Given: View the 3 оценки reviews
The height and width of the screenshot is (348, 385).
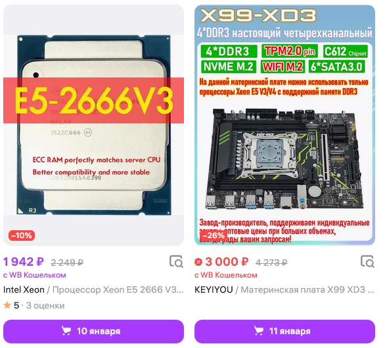Looking at the screenshot, I should [45, 305].
